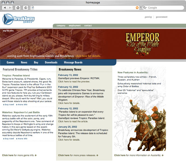Click here for details on Chinese New Year announcement
Screen dimensions: 186x166
tap(69, 103)
